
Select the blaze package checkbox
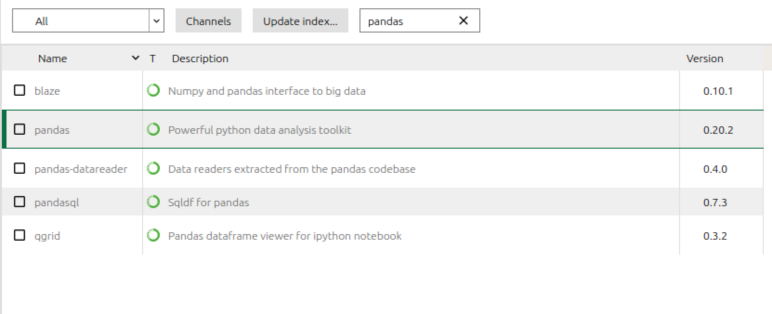[x=19, y=91]
